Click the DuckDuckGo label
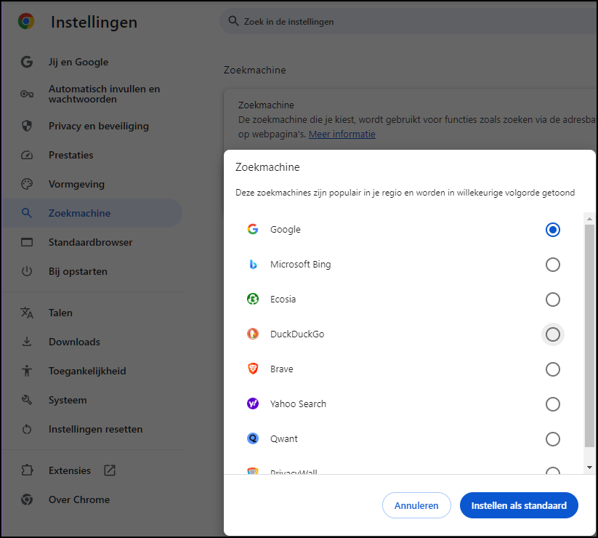598x538 pixels. (x=297, y=334)
